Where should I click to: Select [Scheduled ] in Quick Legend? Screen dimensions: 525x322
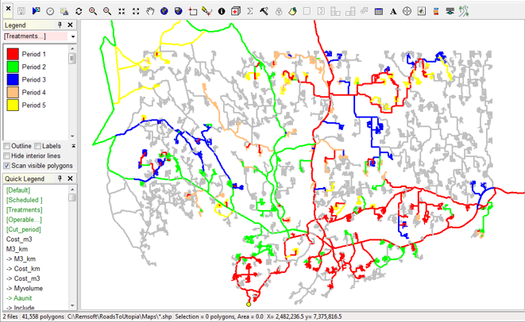tap(25, 200)
